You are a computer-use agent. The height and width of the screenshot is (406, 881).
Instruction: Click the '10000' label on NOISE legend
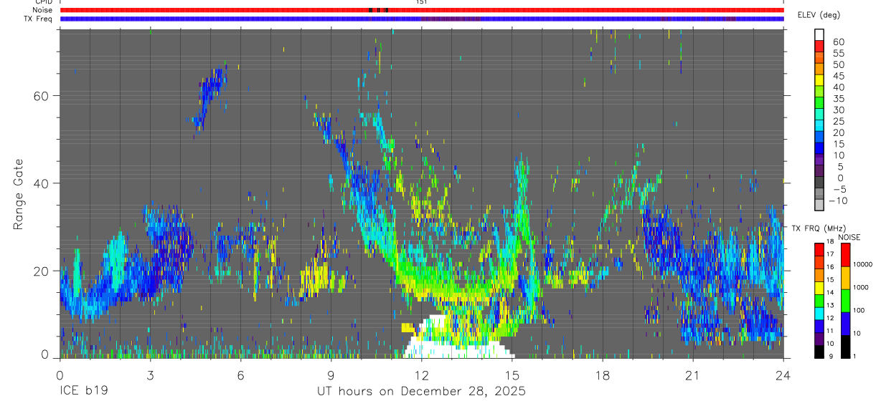(x=862, y=264)
